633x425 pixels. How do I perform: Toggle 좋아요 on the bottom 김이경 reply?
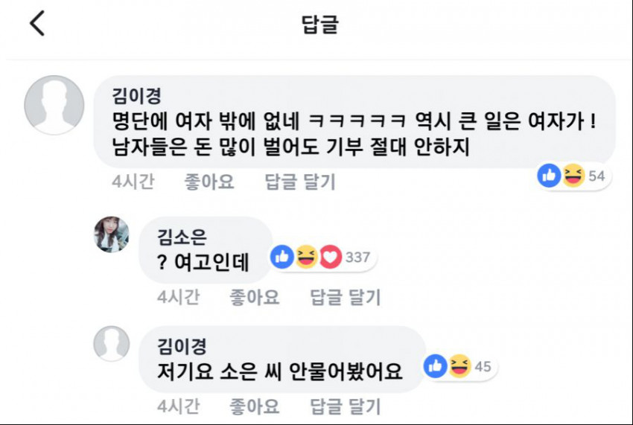click(x=254, y=406)
